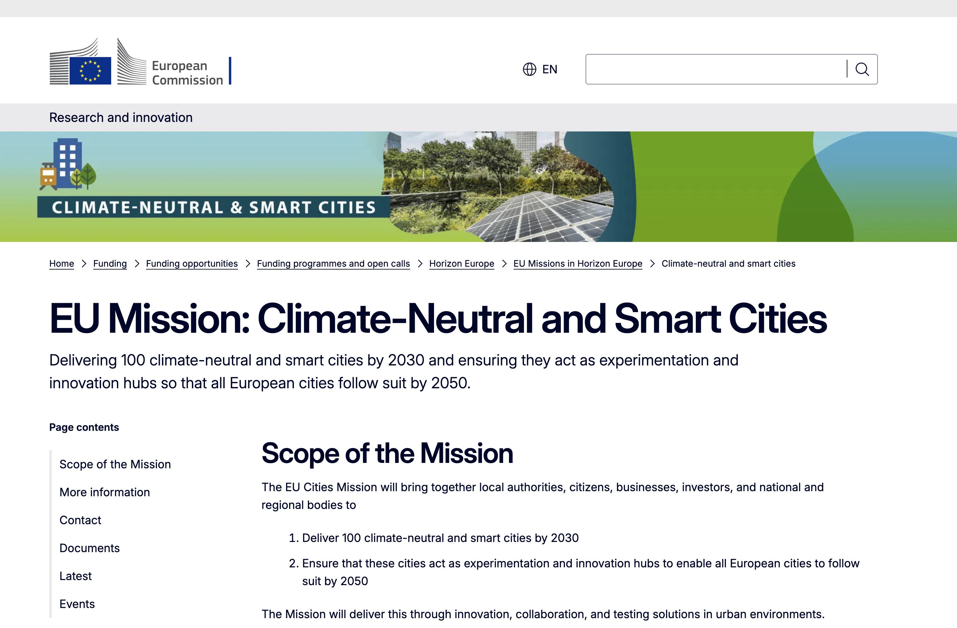Screen dimensions: 957x628
Task: Click the Scope of the Mission heading
Action: (387, 453)
